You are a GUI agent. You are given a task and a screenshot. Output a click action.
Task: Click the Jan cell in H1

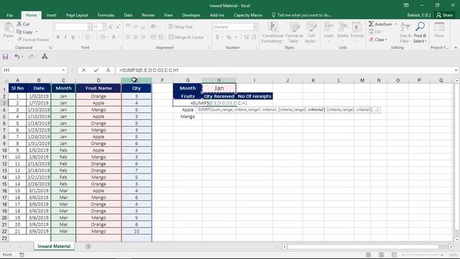[218, 88]
